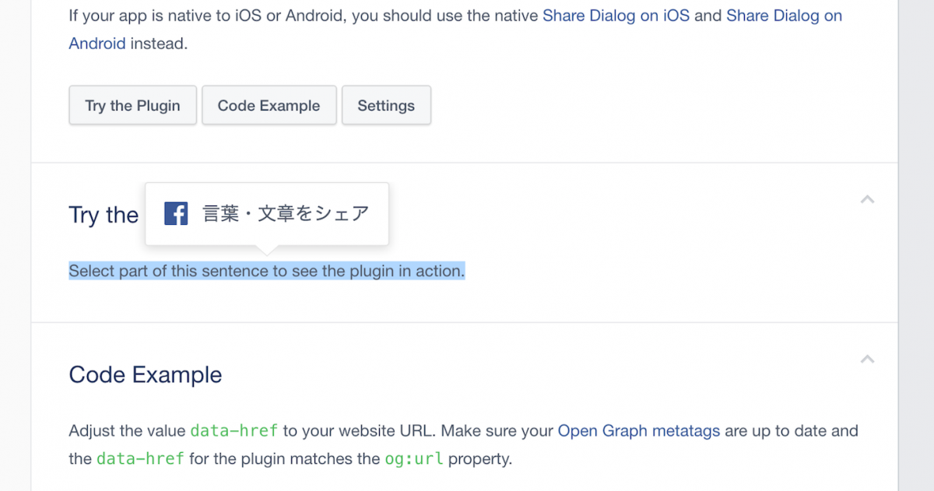Collapse the Code Example section chevron

tap(867, 359)
